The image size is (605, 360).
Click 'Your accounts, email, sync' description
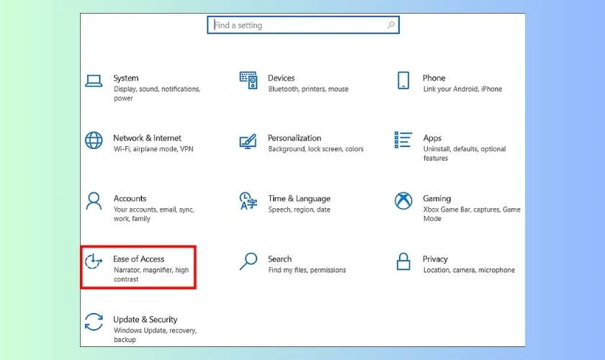pyautogui.click(x=154, y=214)
